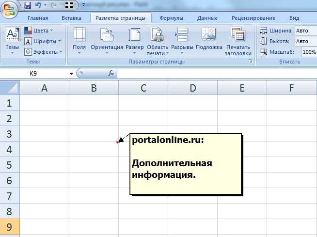Select column D header

point(192,88)
